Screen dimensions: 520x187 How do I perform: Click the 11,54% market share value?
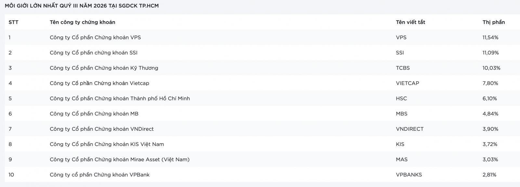pyautogui.click(x=490, y=37)
